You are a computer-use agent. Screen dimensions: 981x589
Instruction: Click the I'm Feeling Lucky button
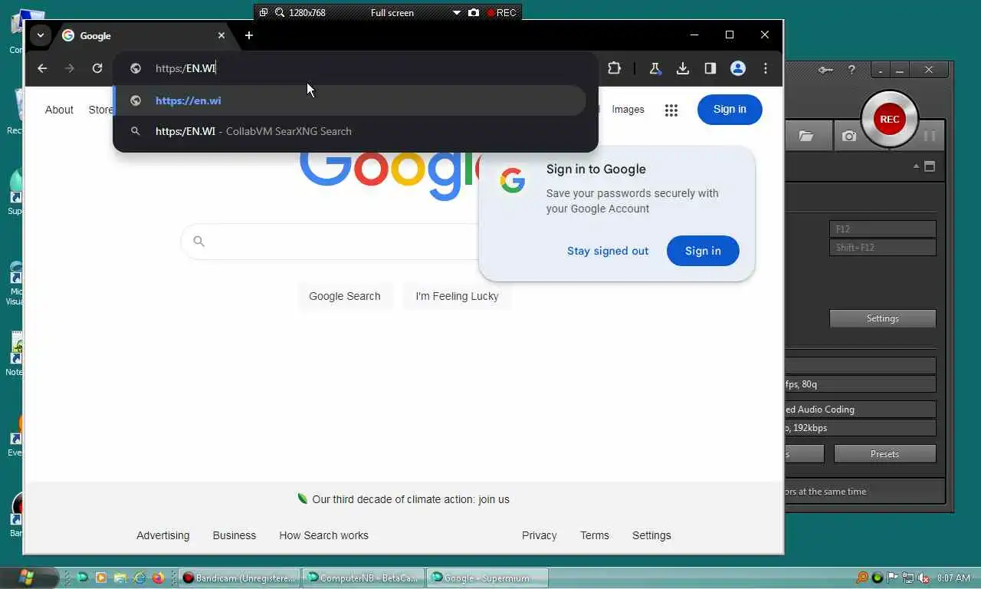[457, 296]
